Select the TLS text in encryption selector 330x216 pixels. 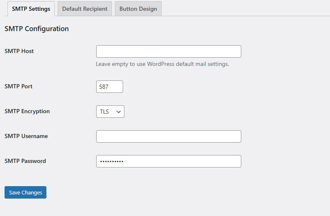click(104, 112)
